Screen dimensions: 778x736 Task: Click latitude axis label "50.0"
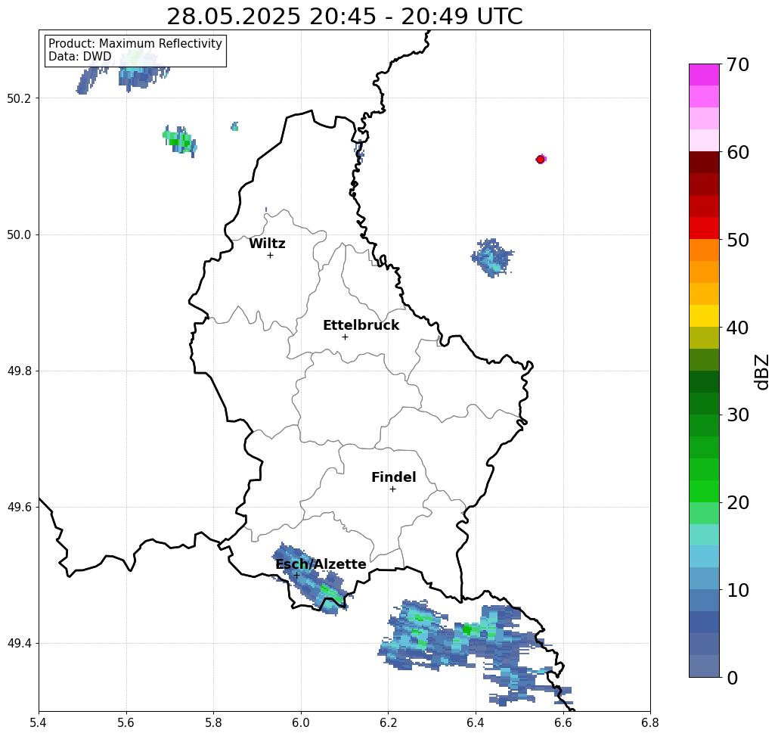[18, 234]
